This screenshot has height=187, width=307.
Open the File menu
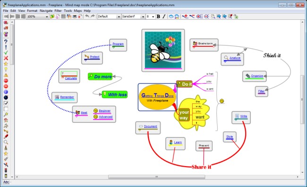(x=6, y=11)
